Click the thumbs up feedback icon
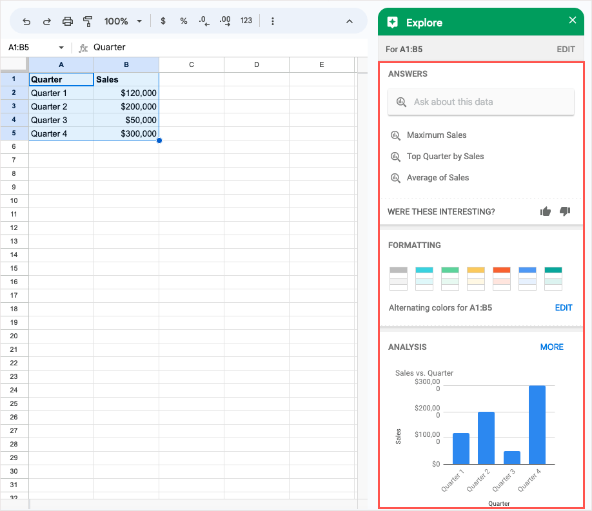The height and width of the screenshot is (511, 592). [x=546, y=211]
